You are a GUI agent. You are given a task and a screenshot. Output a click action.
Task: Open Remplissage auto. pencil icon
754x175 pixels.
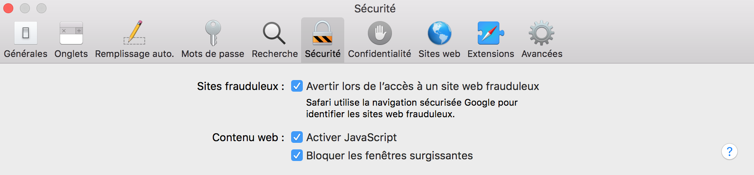pos(134,33)
